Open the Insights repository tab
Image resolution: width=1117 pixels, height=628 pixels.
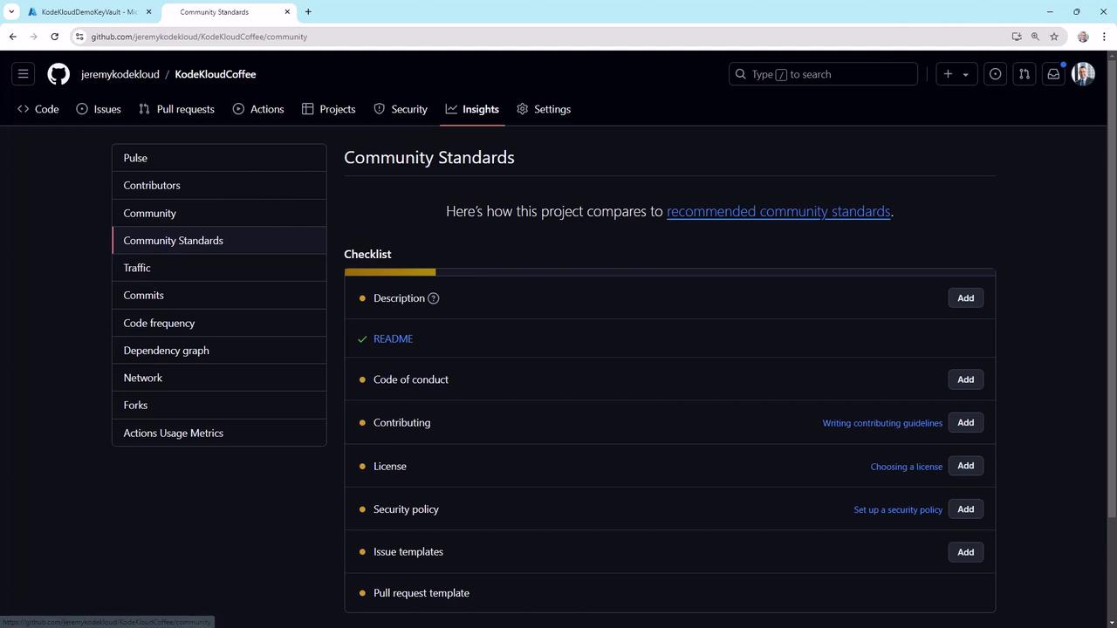click(x=472, y=109)
